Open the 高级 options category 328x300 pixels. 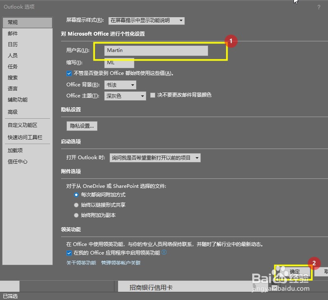(x=27, y=112)
